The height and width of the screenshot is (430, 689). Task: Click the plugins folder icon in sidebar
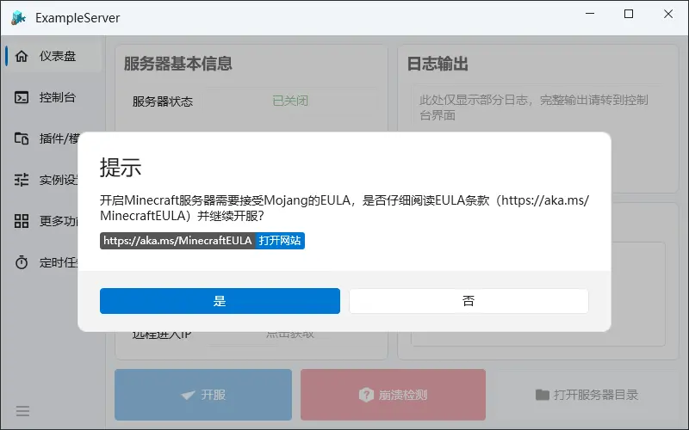point(22,138)
